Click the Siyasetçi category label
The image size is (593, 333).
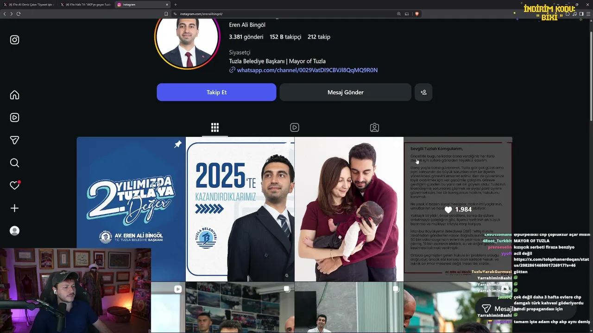(240, 52)
